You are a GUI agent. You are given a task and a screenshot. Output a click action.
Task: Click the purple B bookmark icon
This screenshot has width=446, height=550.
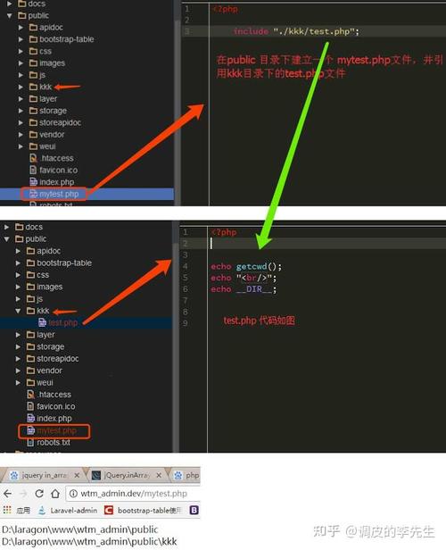tap(194, 510)
